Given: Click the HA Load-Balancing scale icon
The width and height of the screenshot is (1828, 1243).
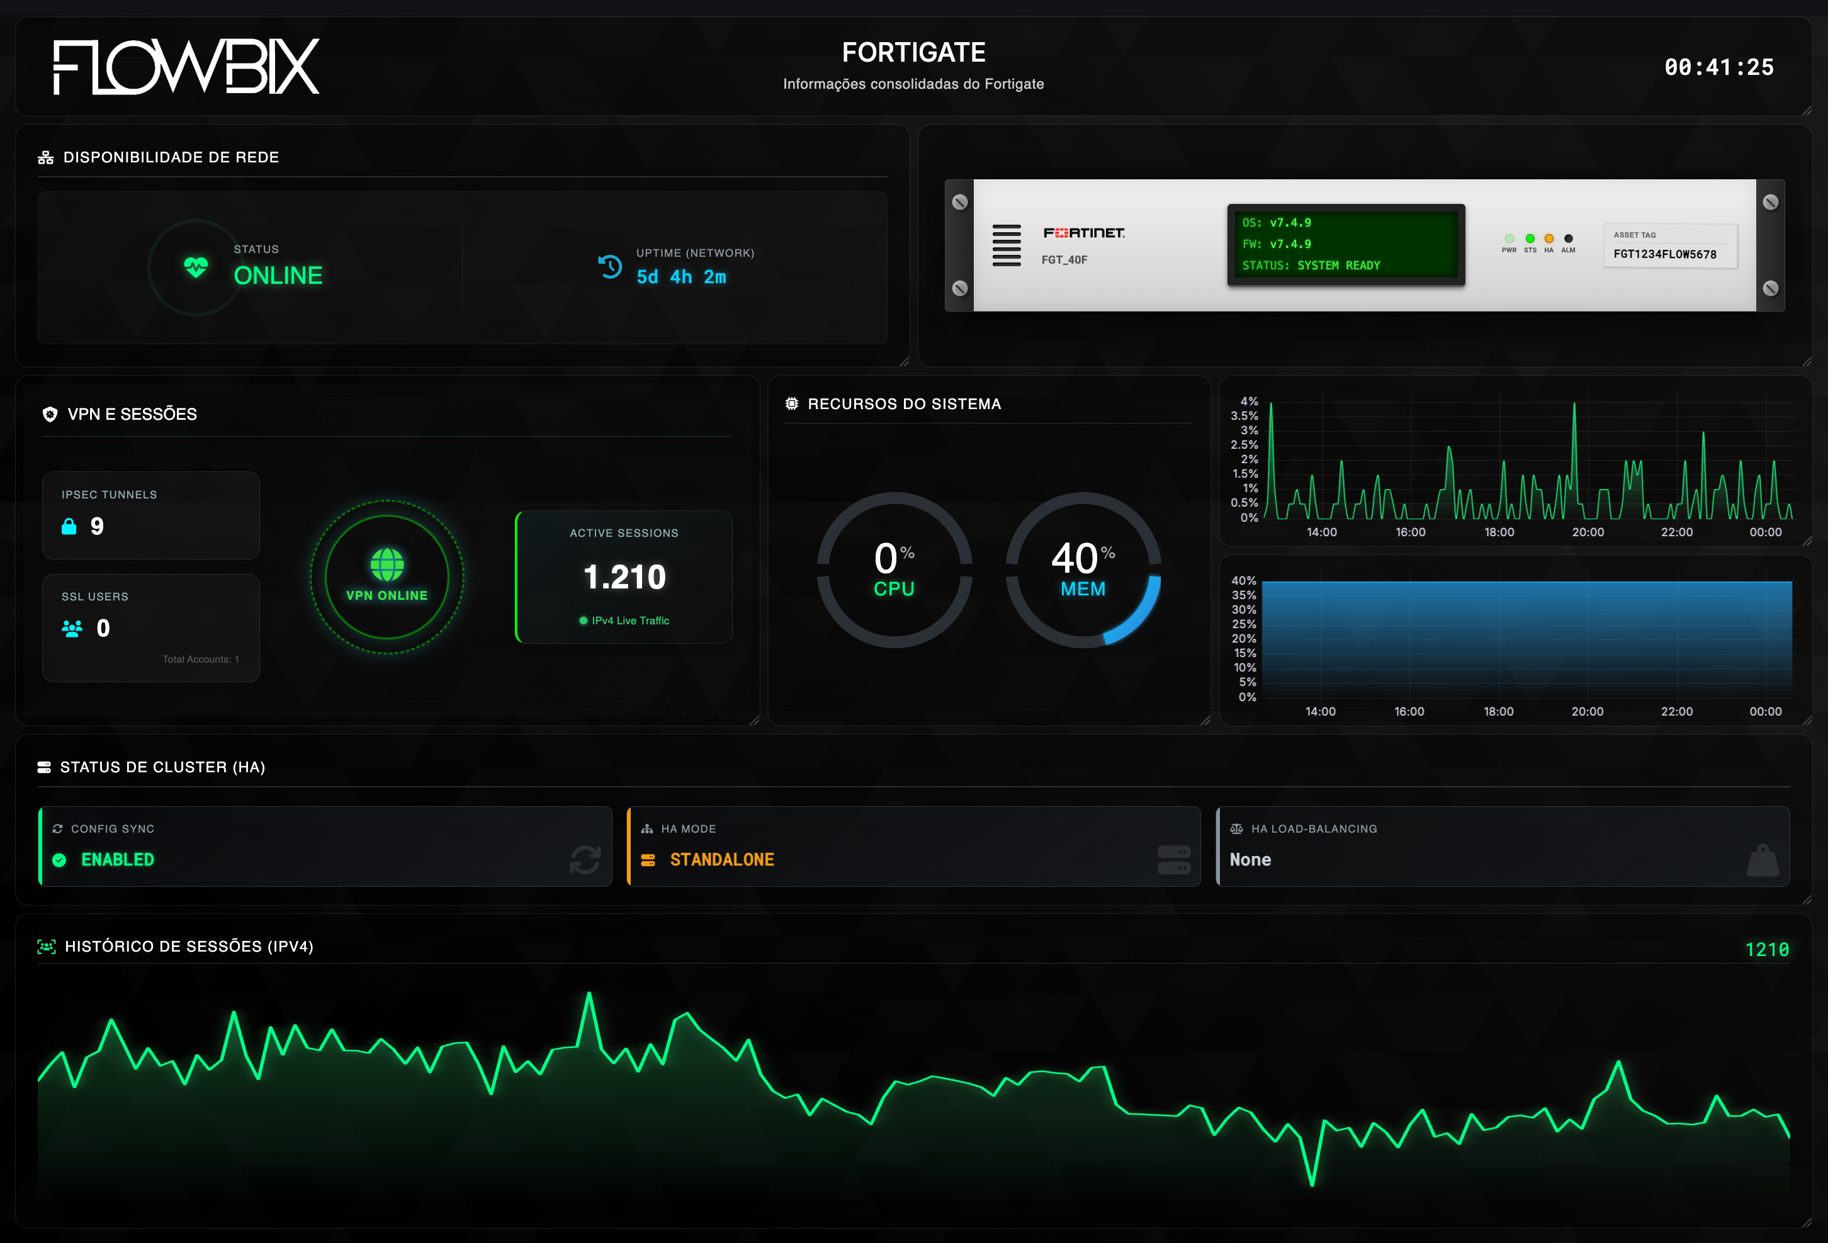Looking at the screenshot, I should click(1236, 829).
